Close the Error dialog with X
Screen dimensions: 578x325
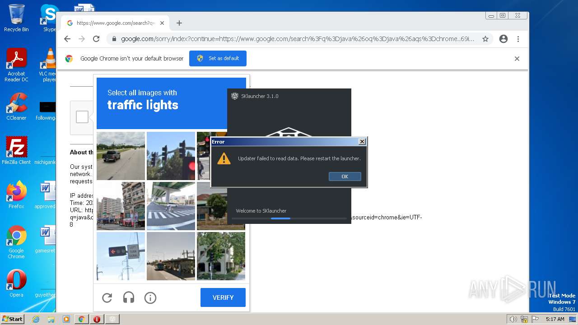362,142
